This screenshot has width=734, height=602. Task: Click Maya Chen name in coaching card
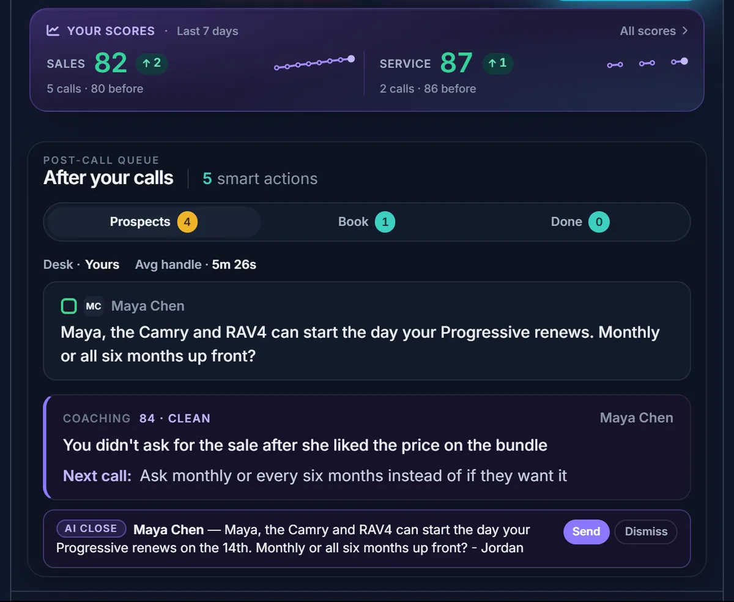(636, 418)
